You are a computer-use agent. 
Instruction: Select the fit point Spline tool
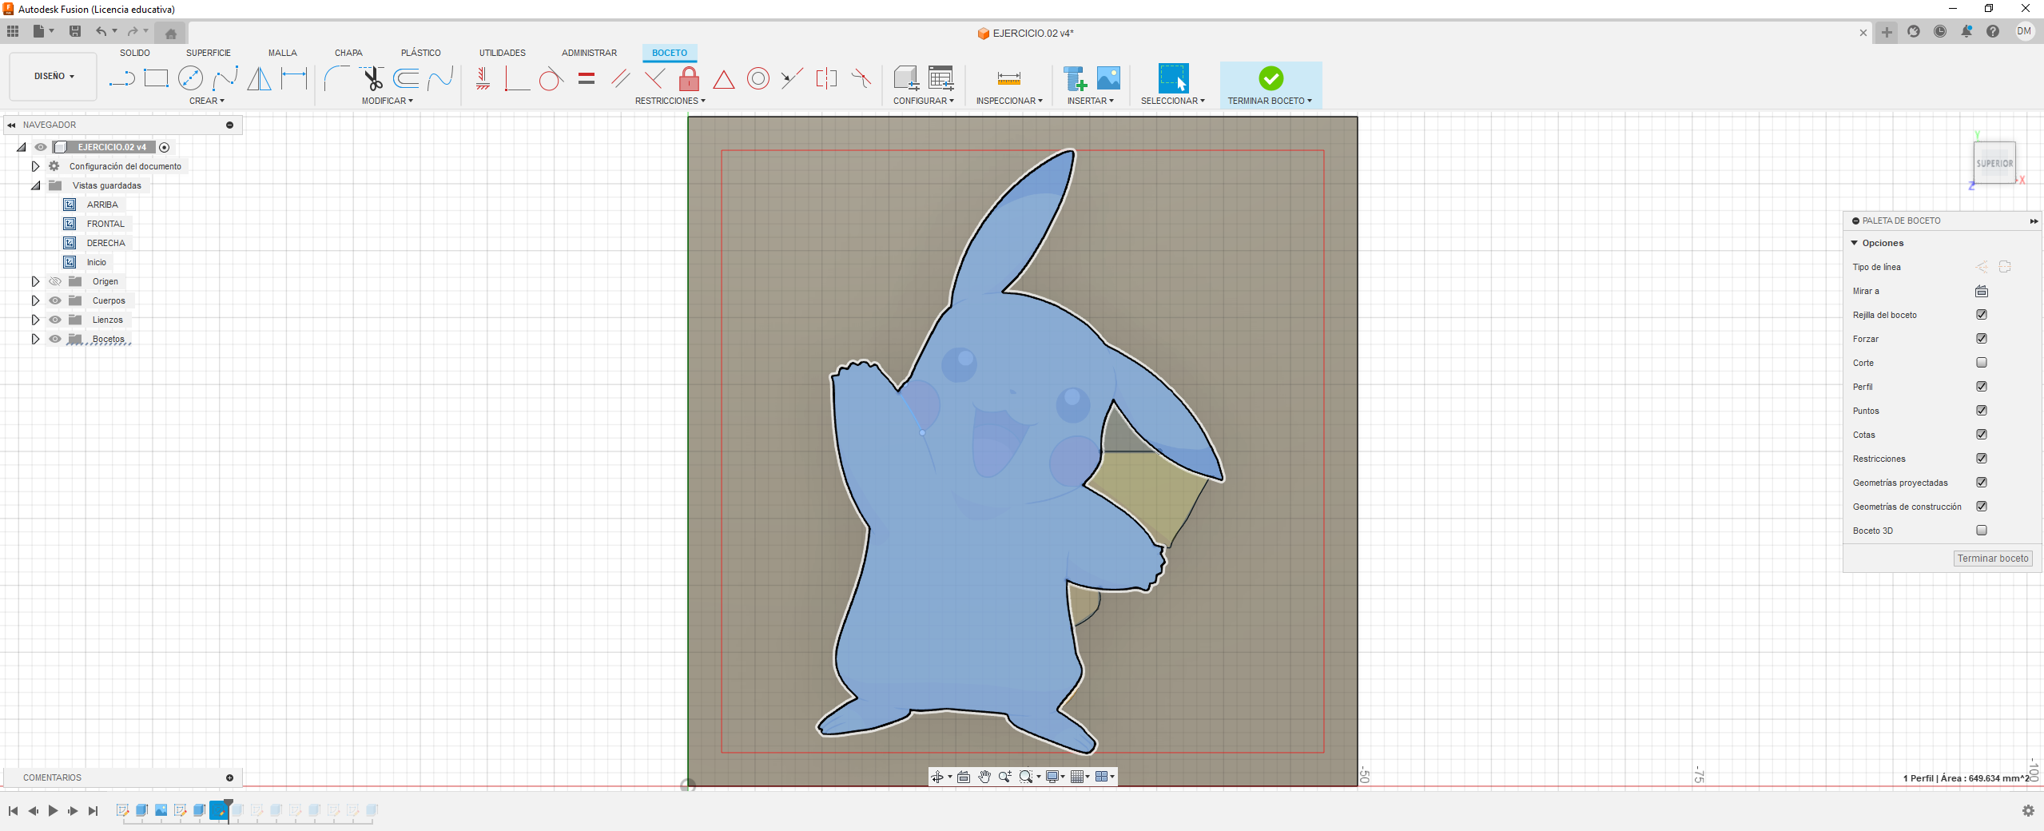(x=225, y=78)
